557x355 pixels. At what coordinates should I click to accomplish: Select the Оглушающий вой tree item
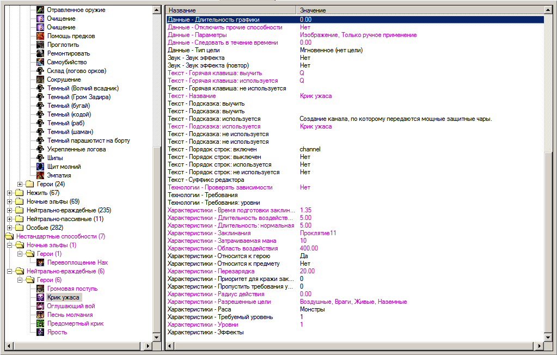tap(71, 306)
